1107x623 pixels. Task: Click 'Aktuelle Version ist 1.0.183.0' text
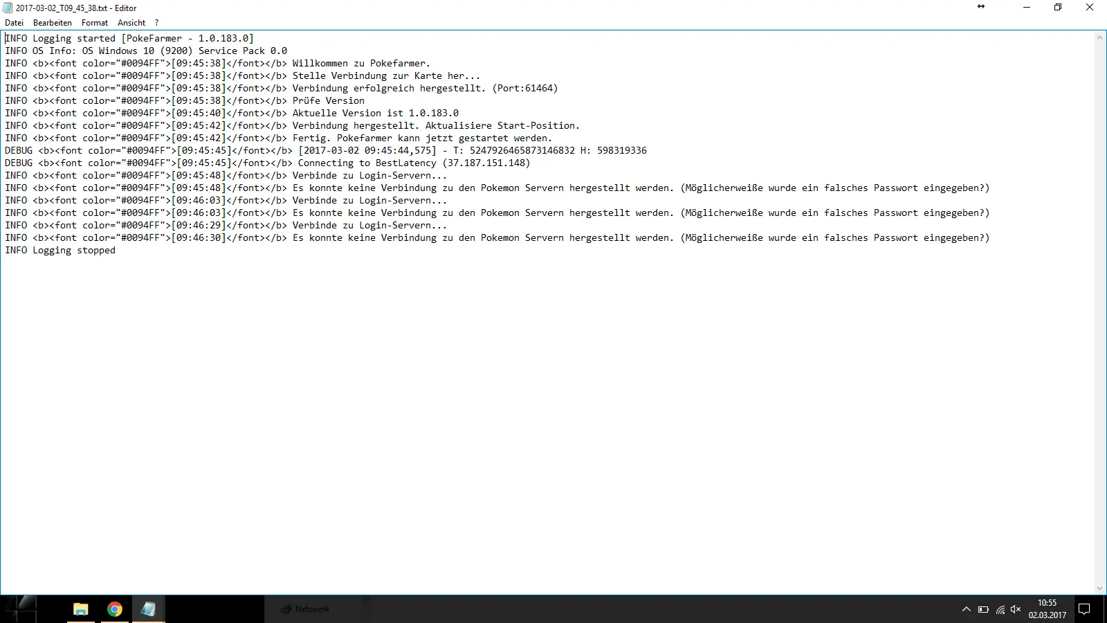click(375, 114)
